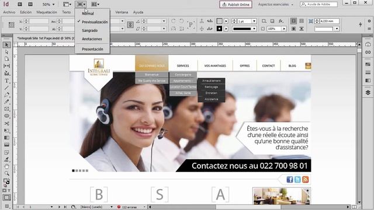The width and height of the screenshot is (374, 210).
Task: Click the fill color swatch in control bar
Action: pyautogui.click(x=219, y=21)
